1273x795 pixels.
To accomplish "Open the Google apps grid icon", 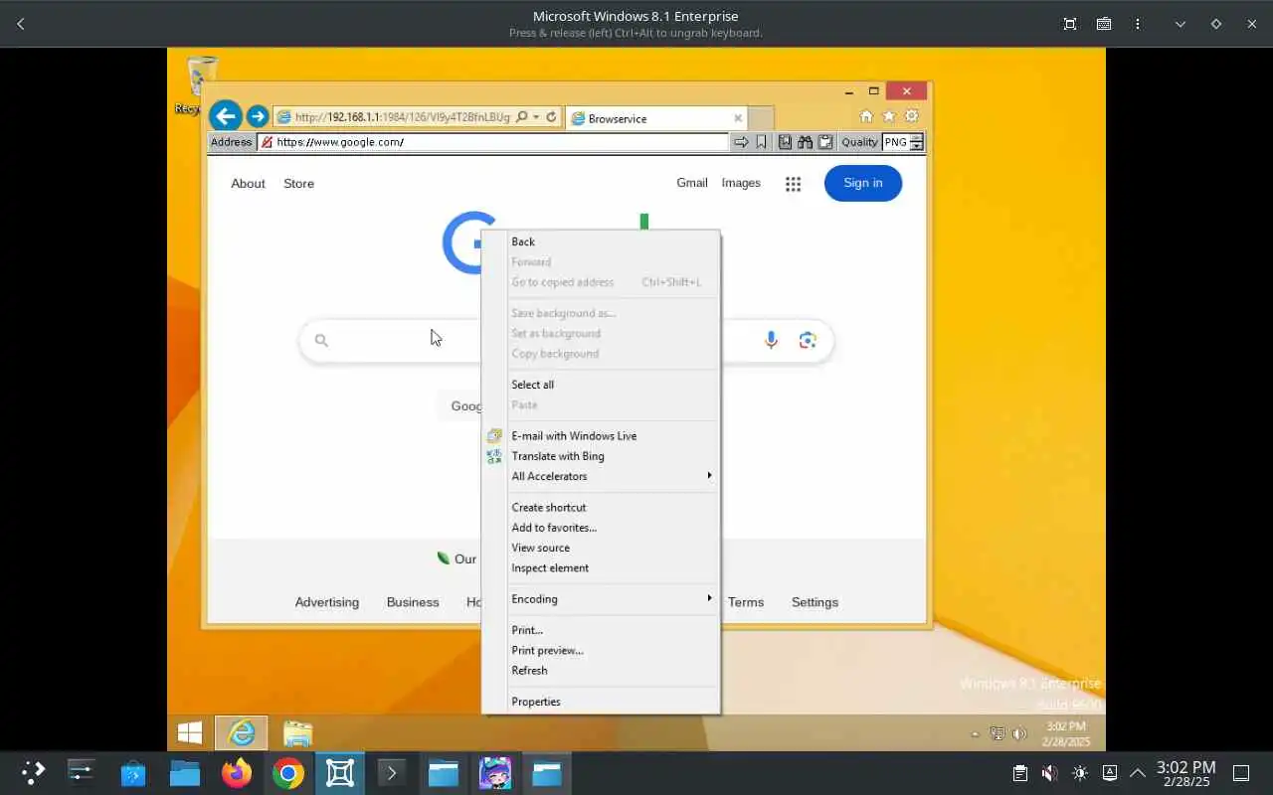I will 793,184.
